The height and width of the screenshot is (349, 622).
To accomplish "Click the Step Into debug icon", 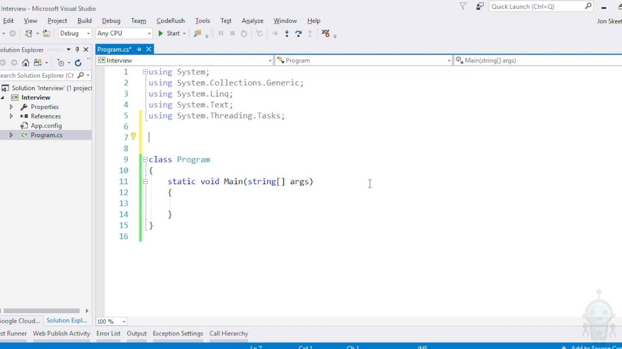I will [x=287, y=33].
